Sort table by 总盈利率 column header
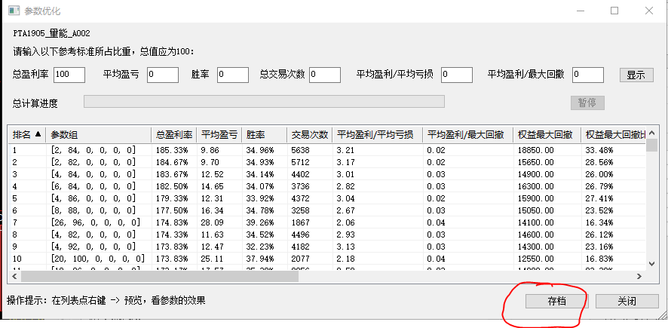Screen dimensions: 668x328 click(x=173, y=135)
